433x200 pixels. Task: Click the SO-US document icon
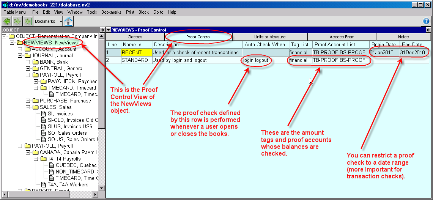click(43, 139)
